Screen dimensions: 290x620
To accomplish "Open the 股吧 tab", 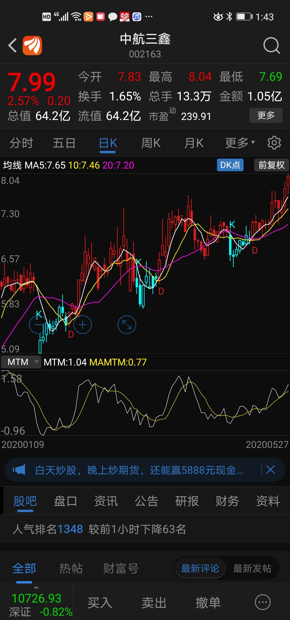I will [x=25, y=501].
